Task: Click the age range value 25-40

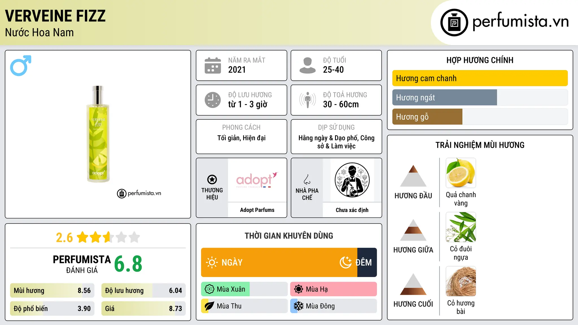Action: [333, 70]
